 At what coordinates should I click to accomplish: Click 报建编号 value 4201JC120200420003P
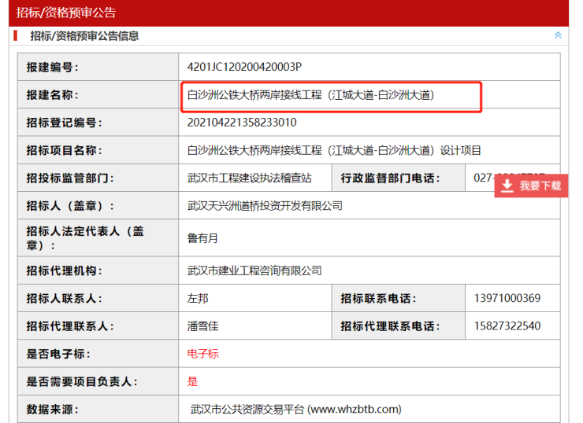click(x=244, y=67)
